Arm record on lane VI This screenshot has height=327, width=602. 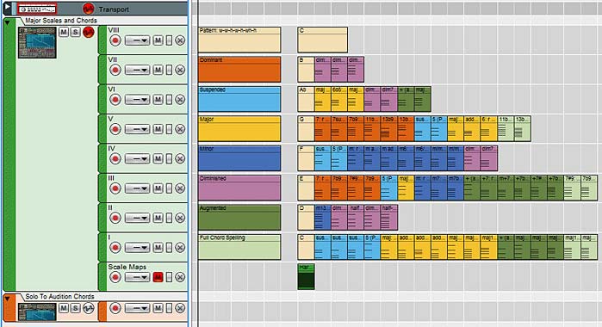click(x=115, y=100)
